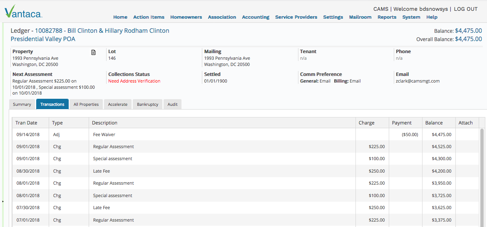Viewport: 487px width, 227px height.
Task: Open the Home menu
Action: 120,17
